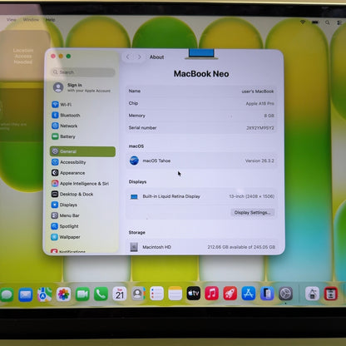The height and width of the screenshot is (346, 346).
Task: Open the Window menu in menu bar
Action: click(x=31, y=20)
